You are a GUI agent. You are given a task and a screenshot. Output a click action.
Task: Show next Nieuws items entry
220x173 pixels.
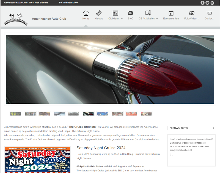tap(213, 128)
